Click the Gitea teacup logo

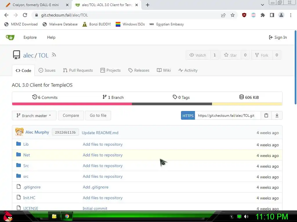pos(10,37)
